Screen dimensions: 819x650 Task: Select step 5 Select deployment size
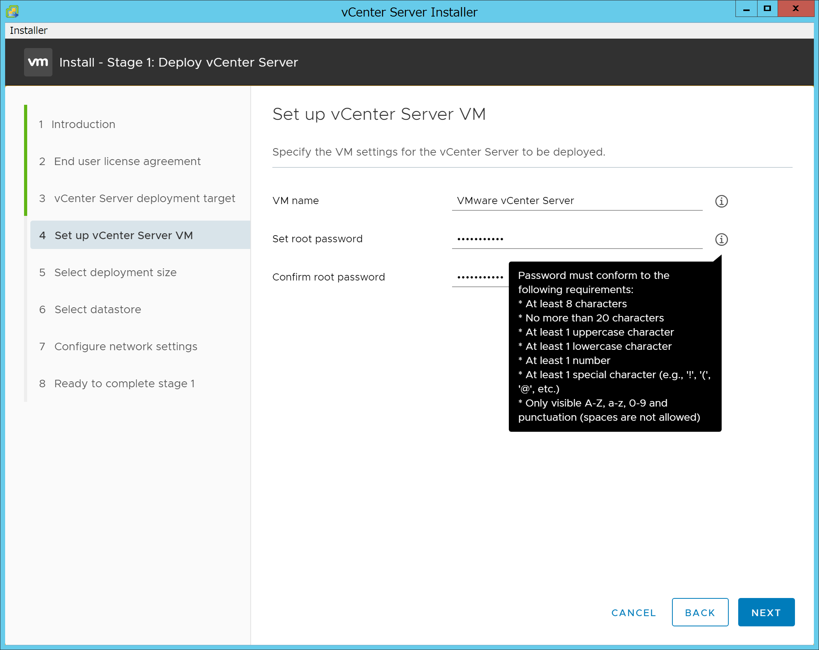click(108, 272)
